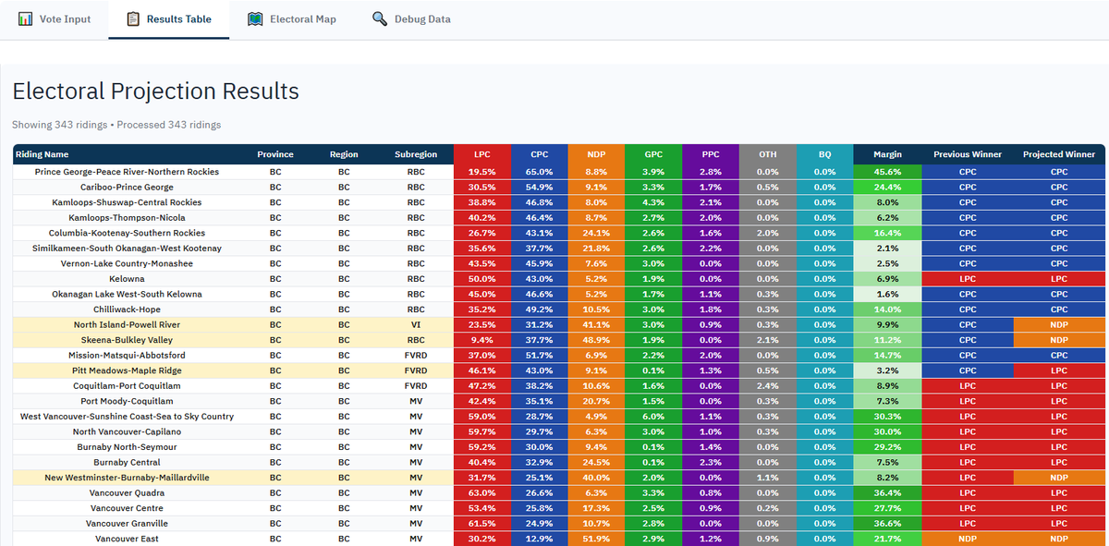
Task: Click the 2.4% OTH cell for Coquitlam-Port Coquitlam
Action: point(768,385)
